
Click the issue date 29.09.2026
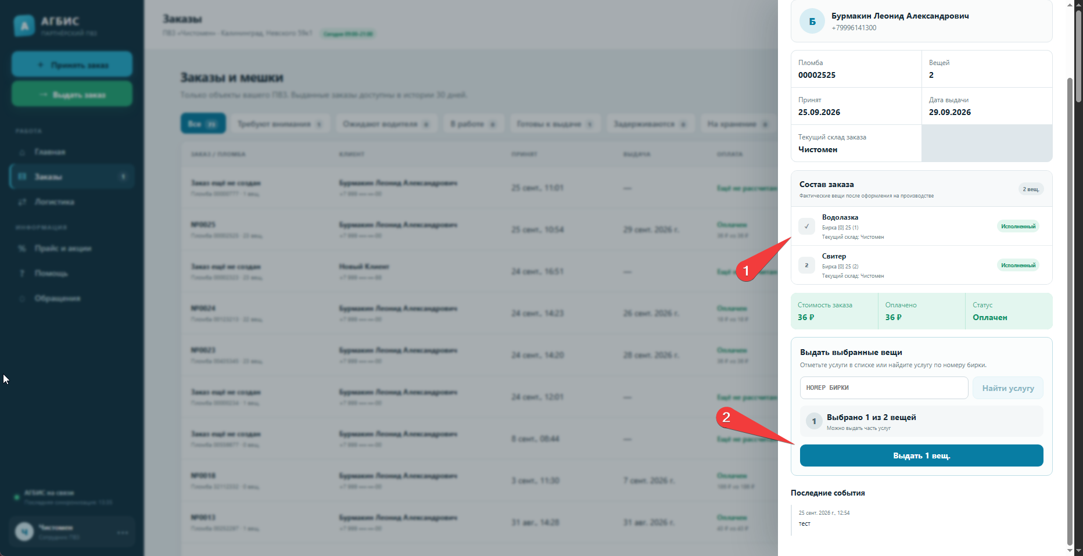tap(950, 112)
